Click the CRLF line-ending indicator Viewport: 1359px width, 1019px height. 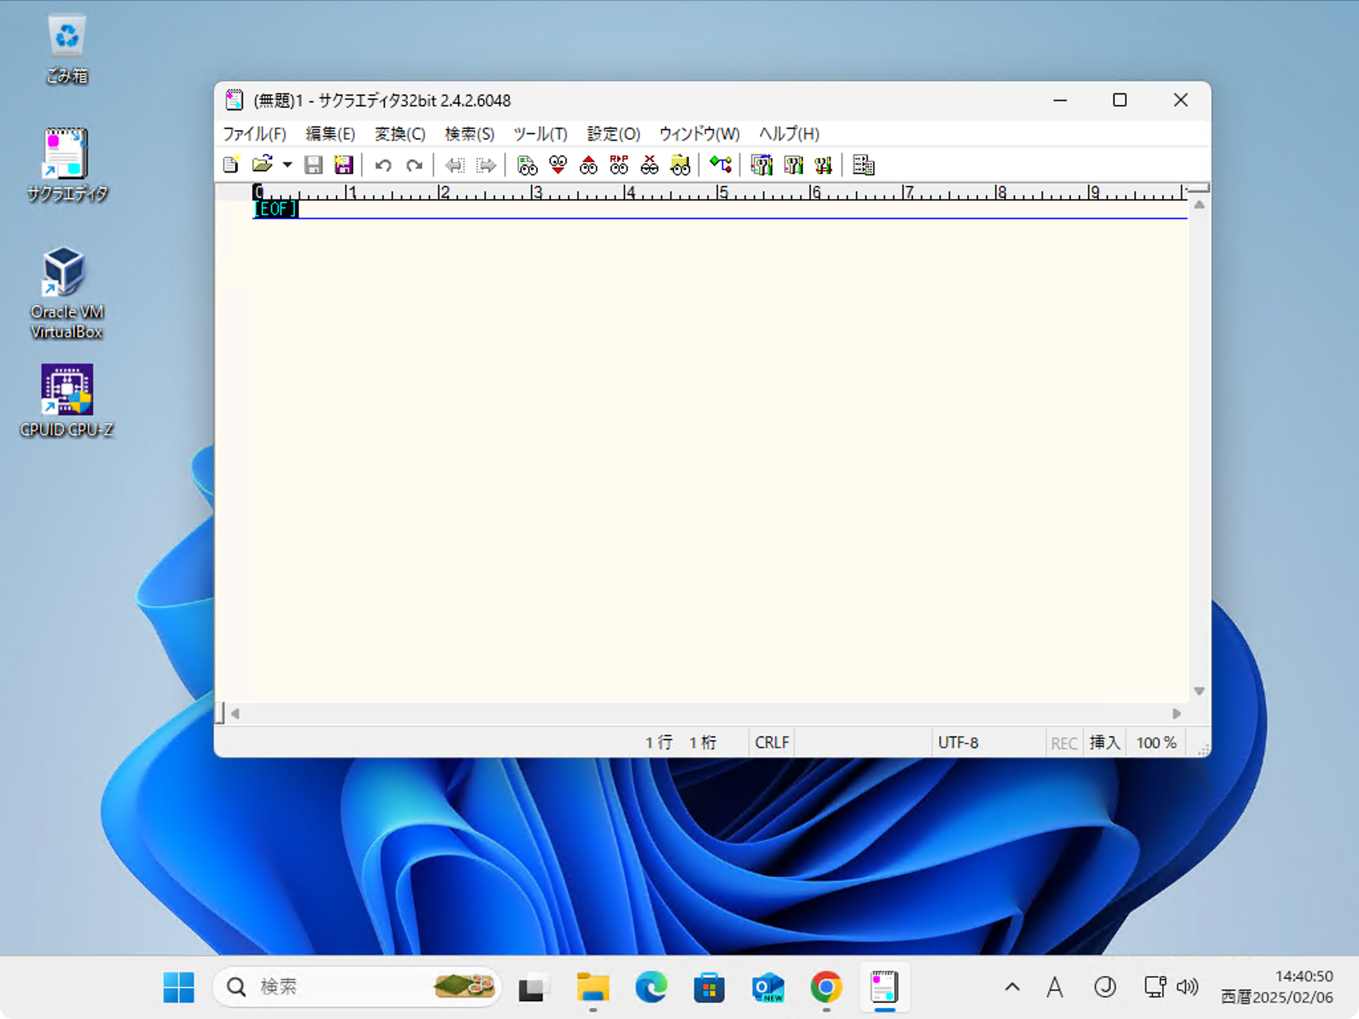[770, 742]
